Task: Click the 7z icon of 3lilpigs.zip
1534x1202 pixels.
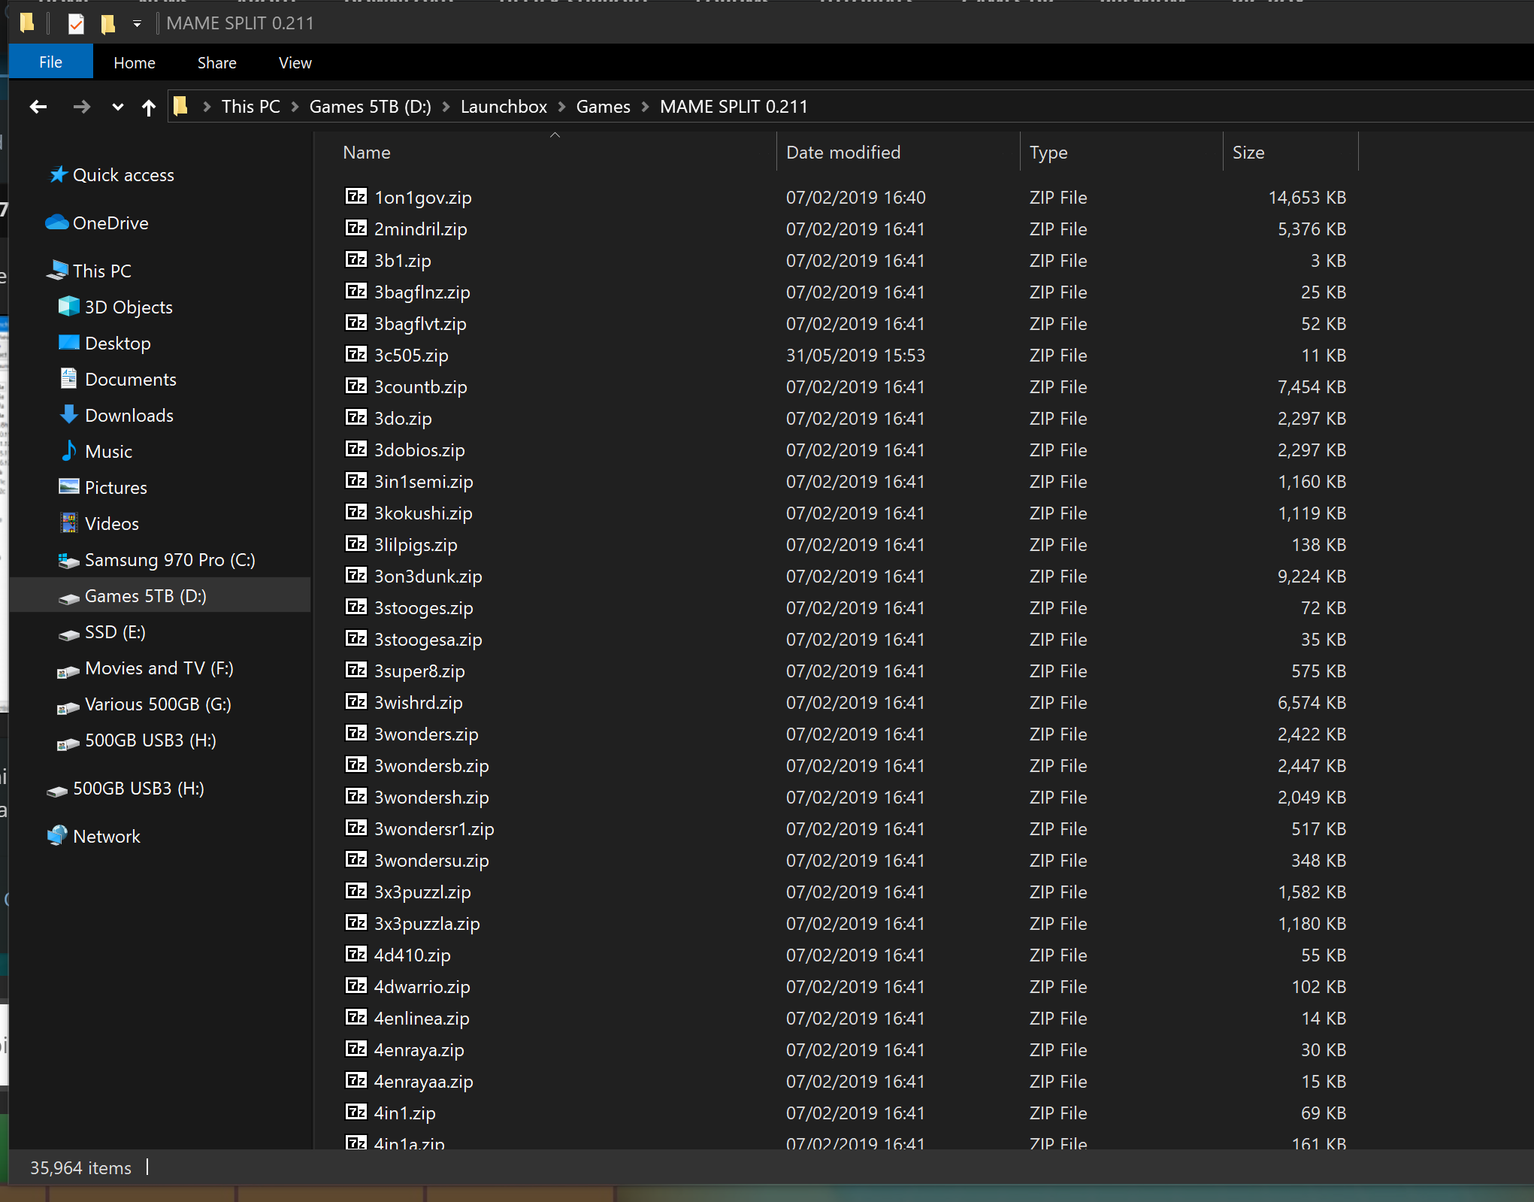Action: pyautogui.click(x=356, y=544)
